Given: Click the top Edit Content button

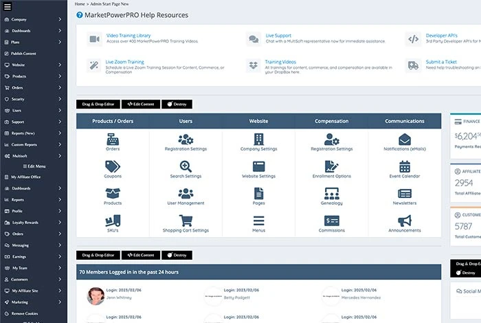Looking at the screenshot, I should click(141, 104).
